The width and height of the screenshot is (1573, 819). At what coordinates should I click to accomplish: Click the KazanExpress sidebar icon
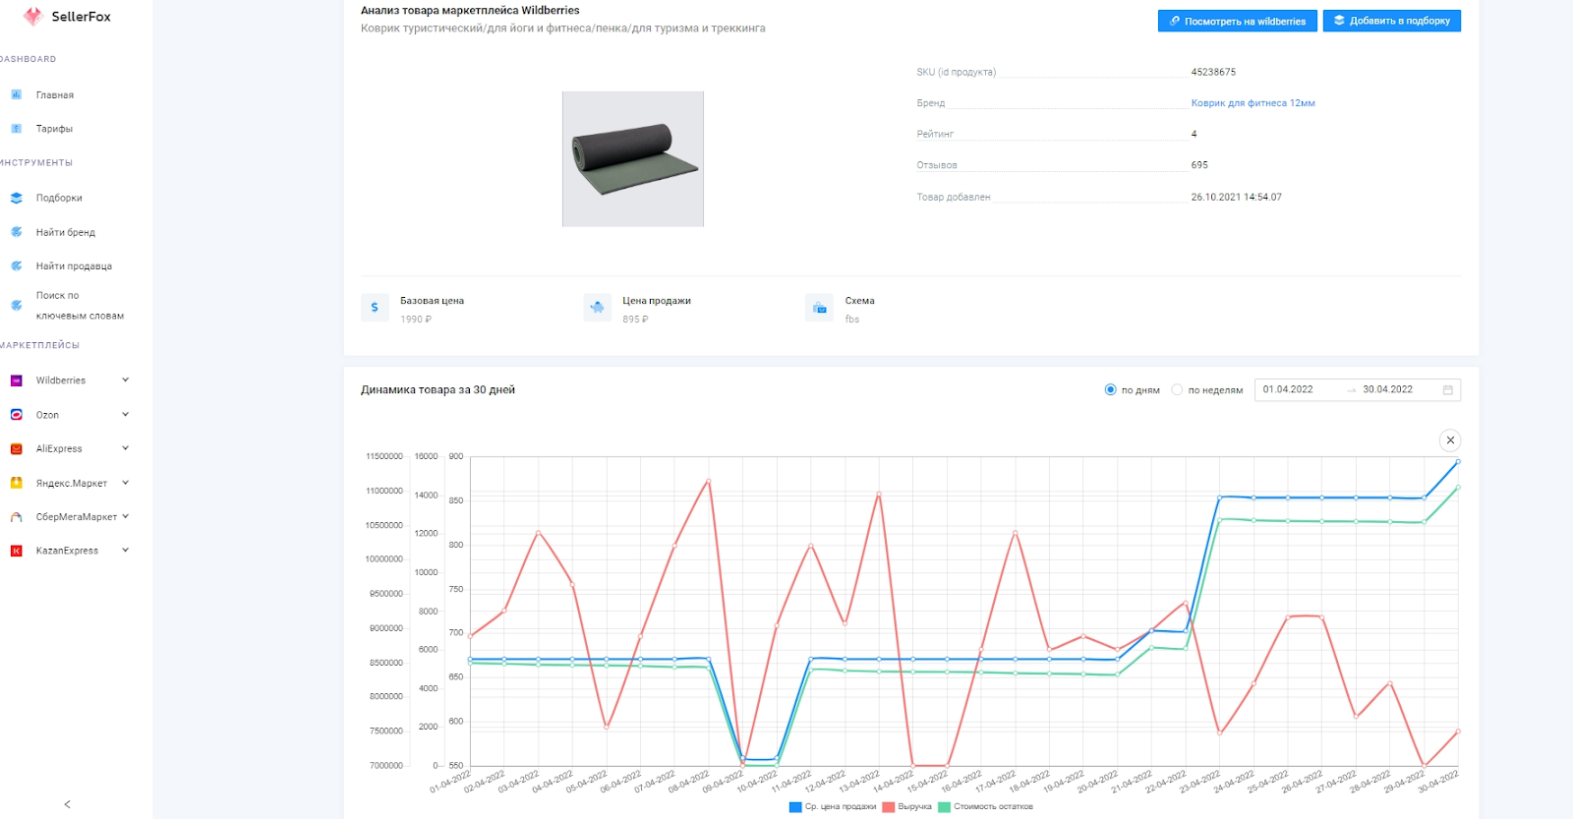click(16, 551)
